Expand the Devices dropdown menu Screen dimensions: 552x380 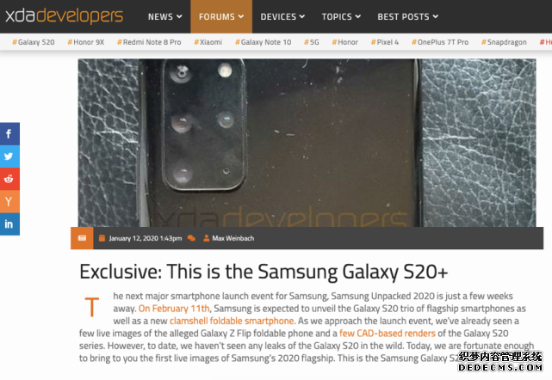(282, 16)
